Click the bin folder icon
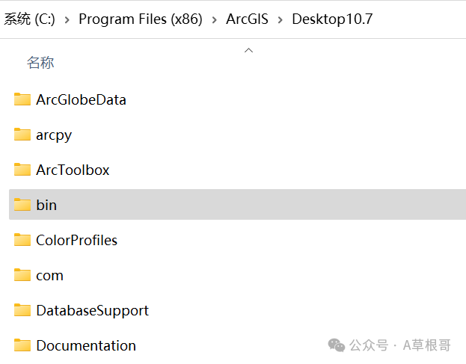Image resolution: width=466 pixels, height=364 pixels. click(22, 205)
